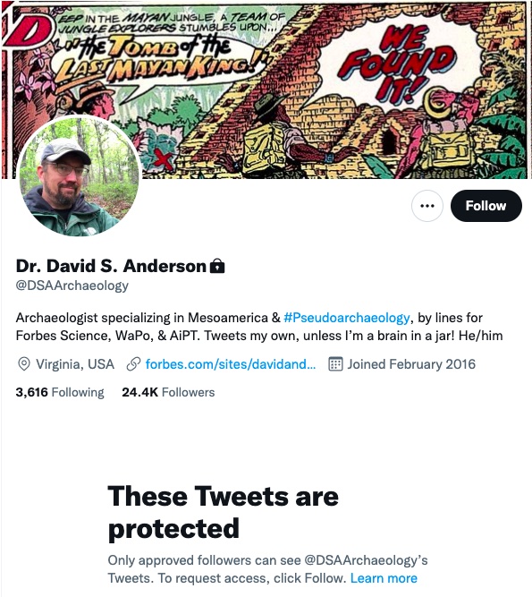532x597 pixels.
Task: Click the calendar joined-date icon
Action: 335,364
